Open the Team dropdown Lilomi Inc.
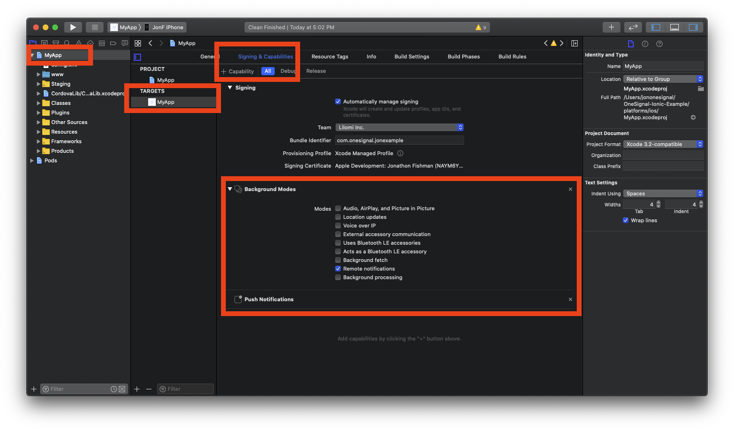The width and height of the screenshot is (734, 431). pyautogui.click(x=399, y=127)
